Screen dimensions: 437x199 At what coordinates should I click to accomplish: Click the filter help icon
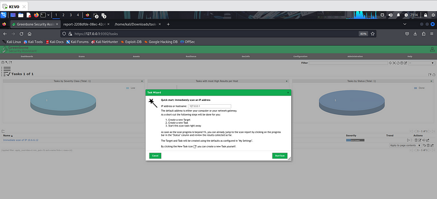(401, 63)
